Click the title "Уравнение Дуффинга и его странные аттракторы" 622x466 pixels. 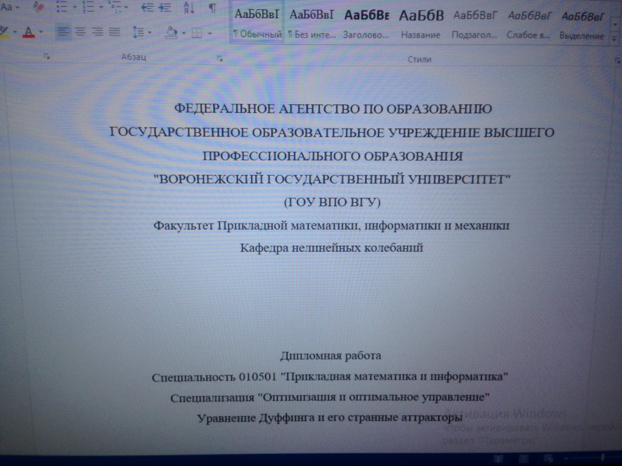point(330,417)
